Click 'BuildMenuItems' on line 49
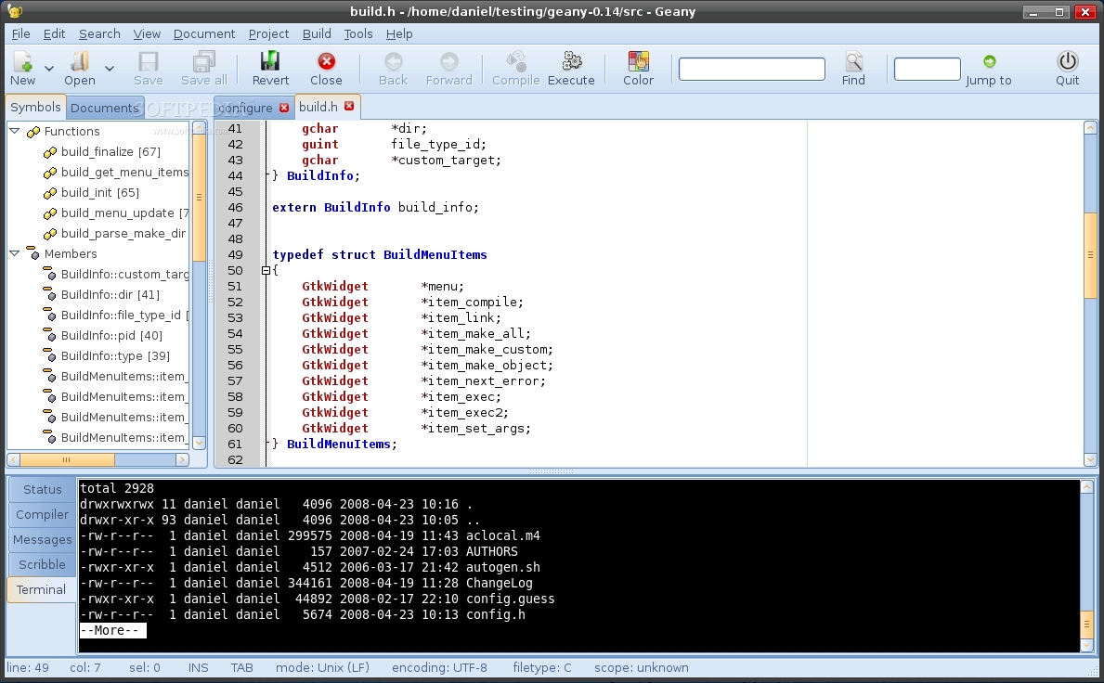The image size is (1104, 683). pyautogui.click(x=435, y=254)
